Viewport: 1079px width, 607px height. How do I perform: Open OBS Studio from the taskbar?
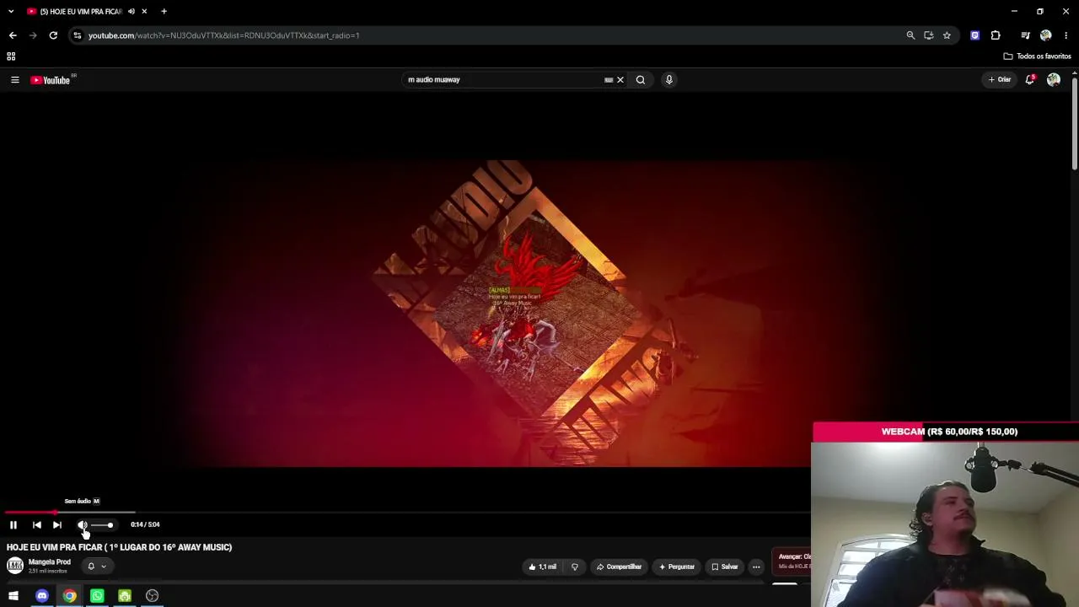coord(153,596)
